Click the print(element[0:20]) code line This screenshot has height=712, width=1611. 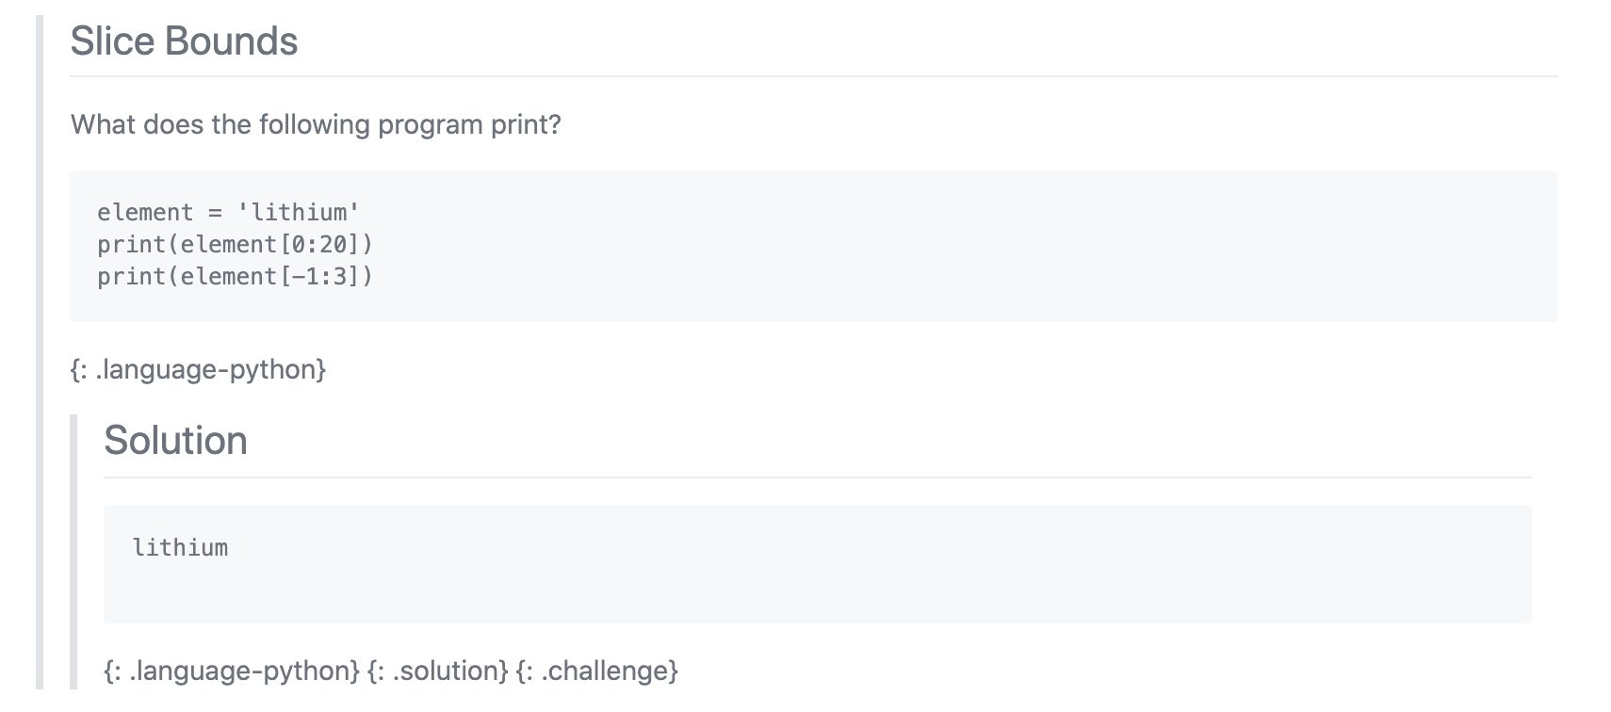[235, 245]
